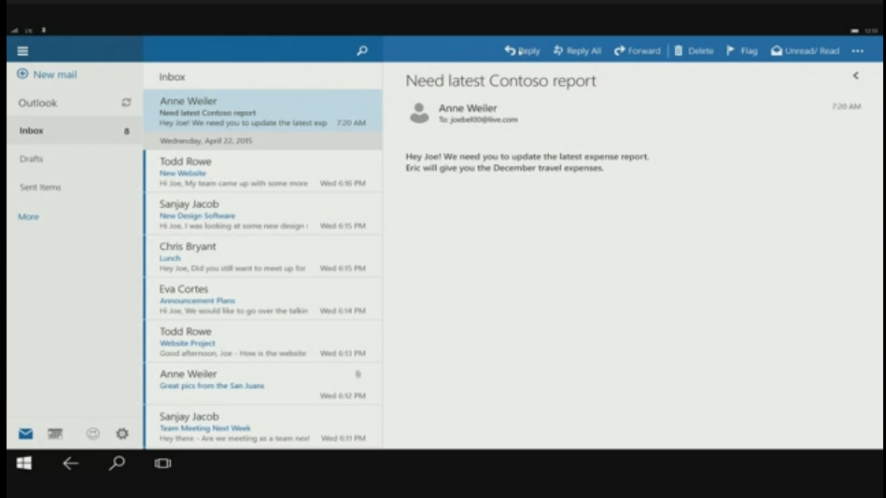Open the Drafts folder
Viewport: 886px width, 498px height.
[x=32, y=159]
